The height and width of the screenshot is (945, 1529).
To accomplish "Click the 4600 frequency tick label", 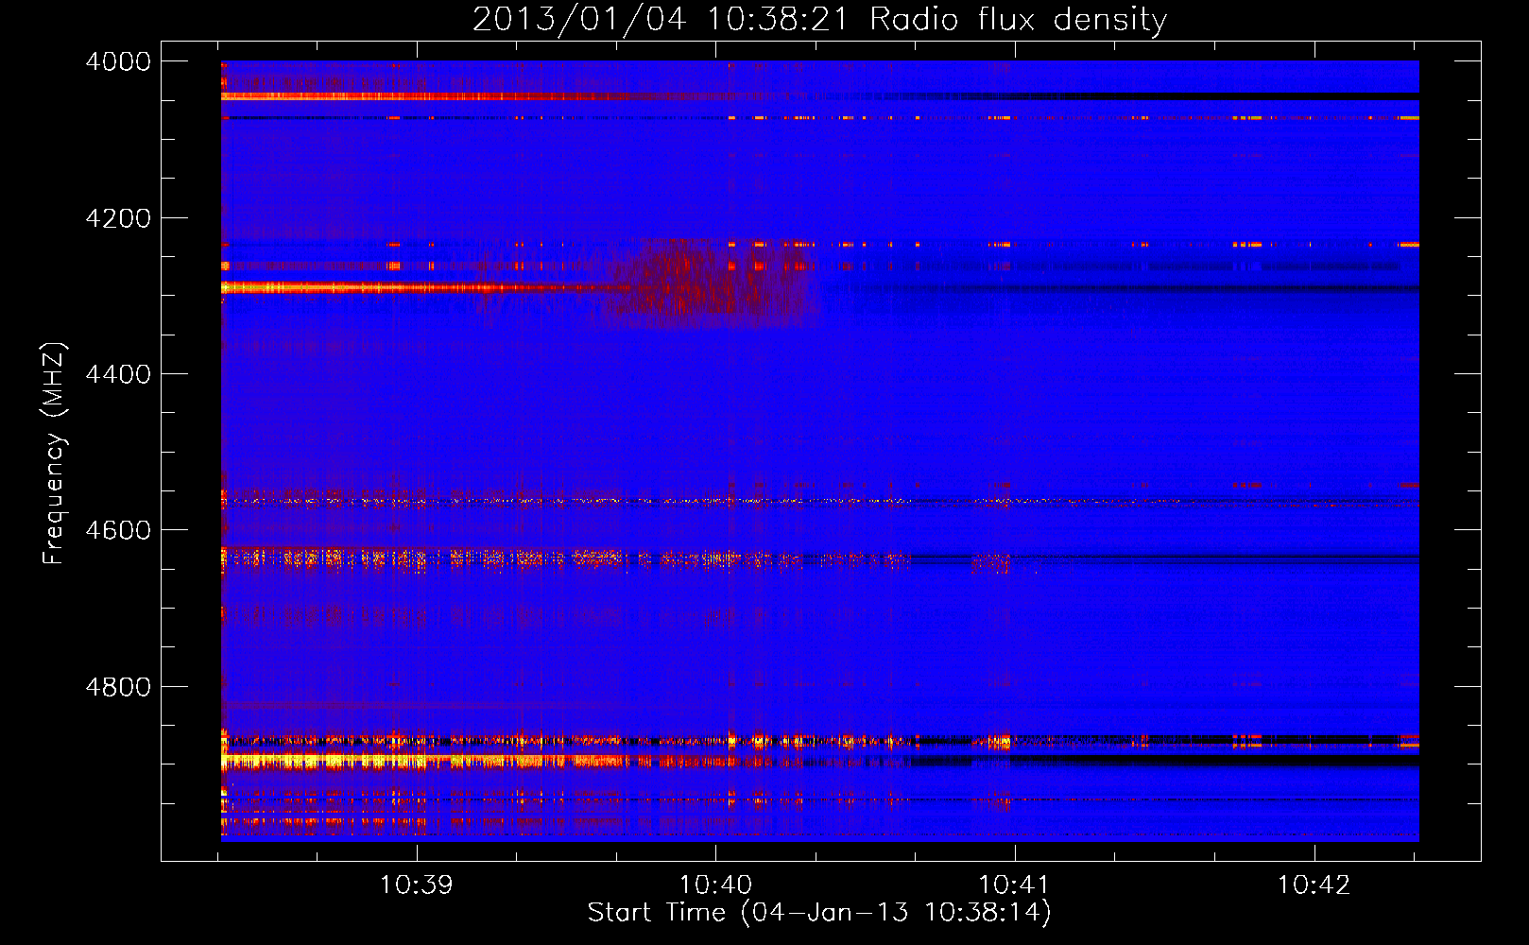I will (118, 530).
